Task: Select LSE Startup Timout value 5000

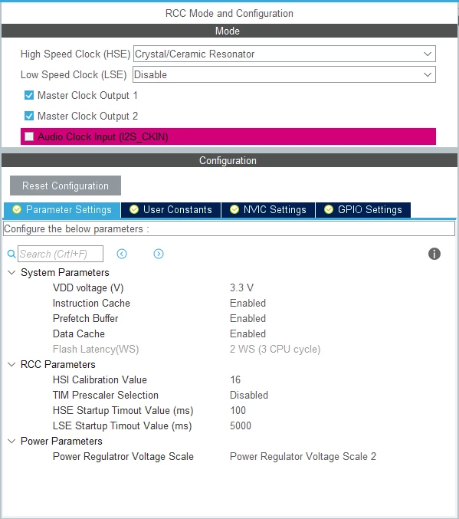Action: coord(241,425)
